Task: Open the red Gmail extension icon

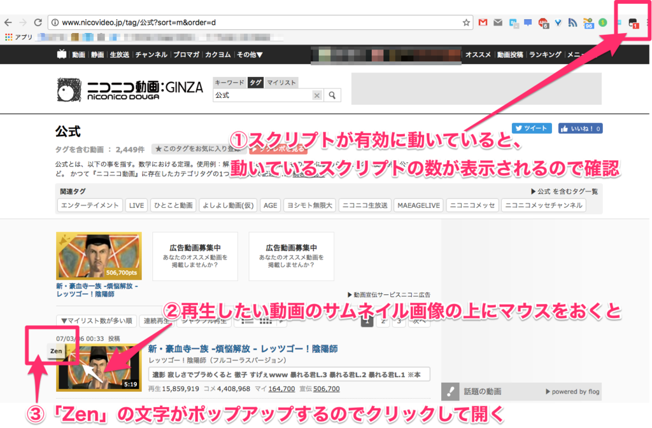Action: click(x=483, y=22)
